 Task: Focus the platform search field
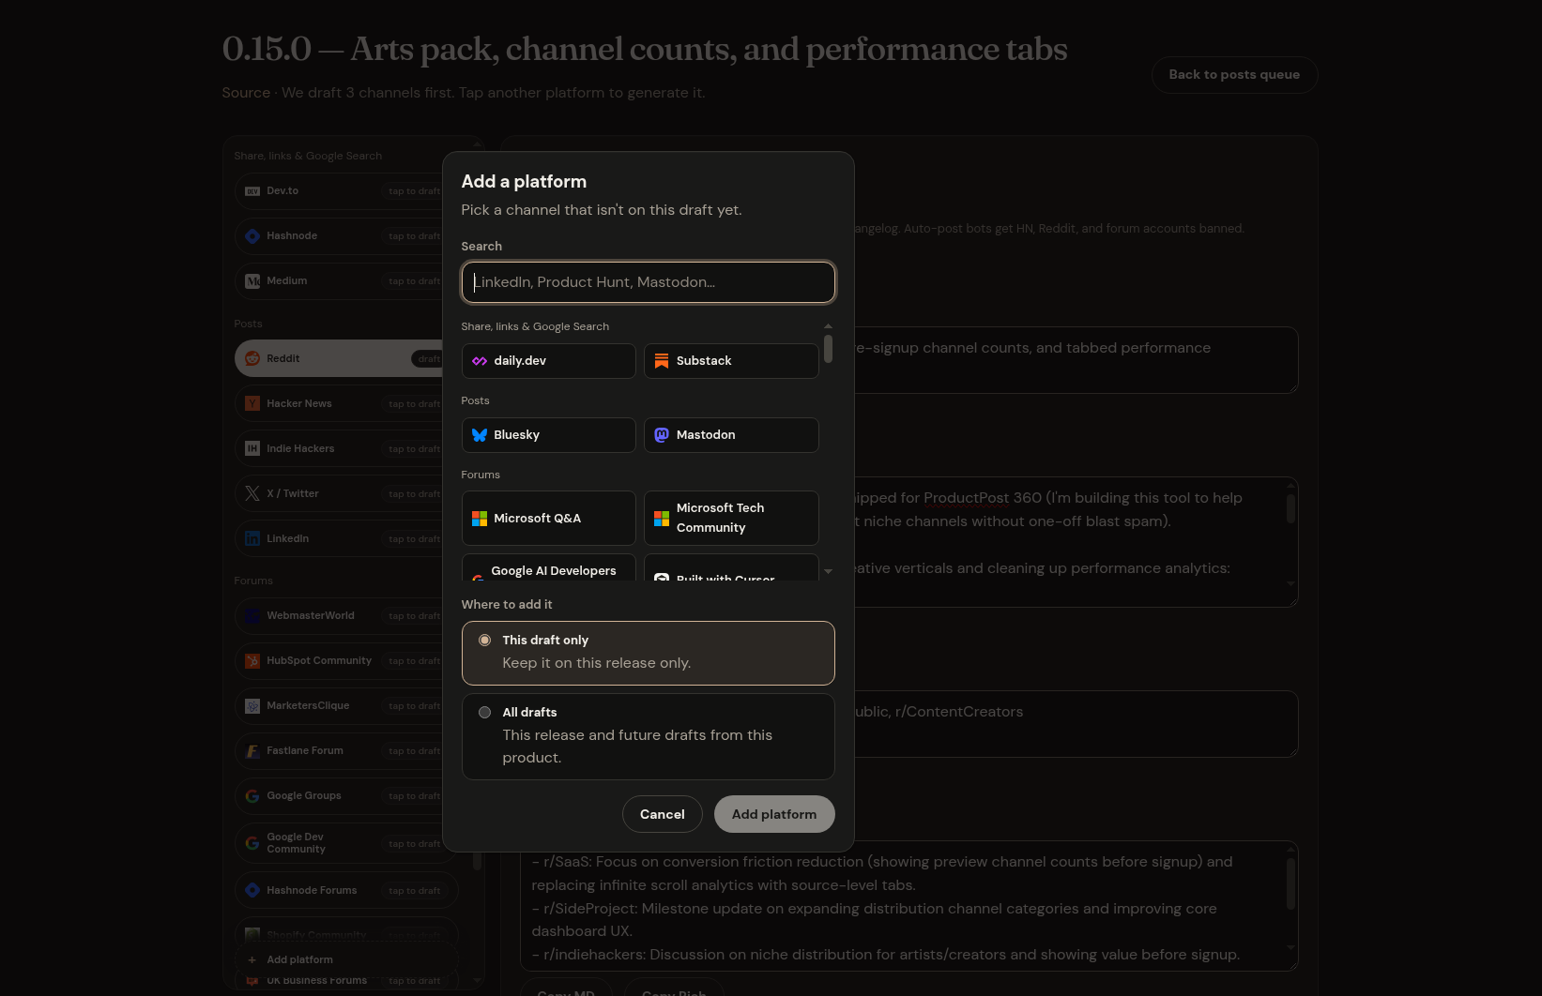pyautogui.click(x=649, y=282)
